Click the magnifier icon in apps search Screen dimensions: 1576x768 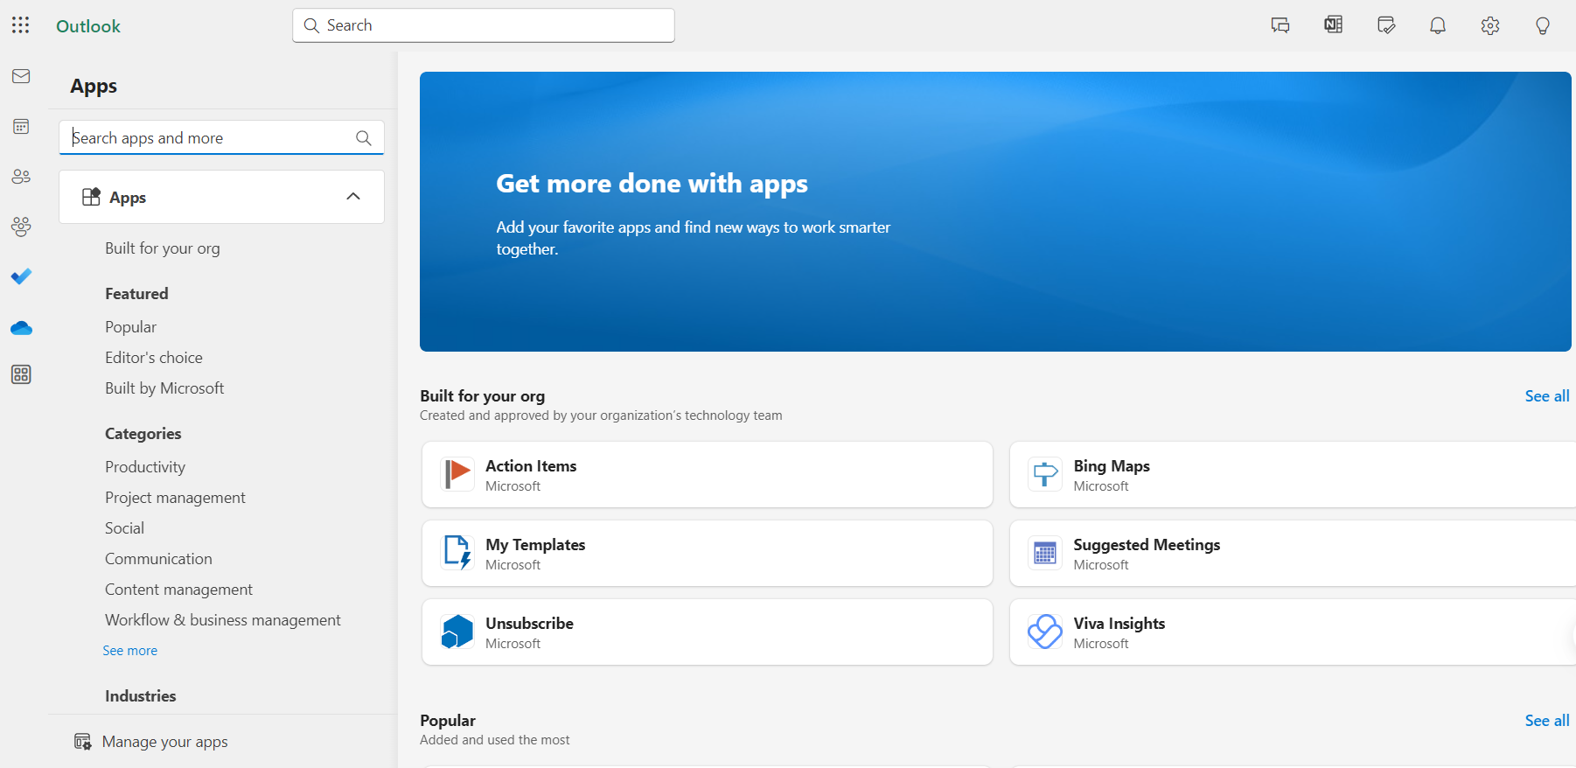pos(364,137)
